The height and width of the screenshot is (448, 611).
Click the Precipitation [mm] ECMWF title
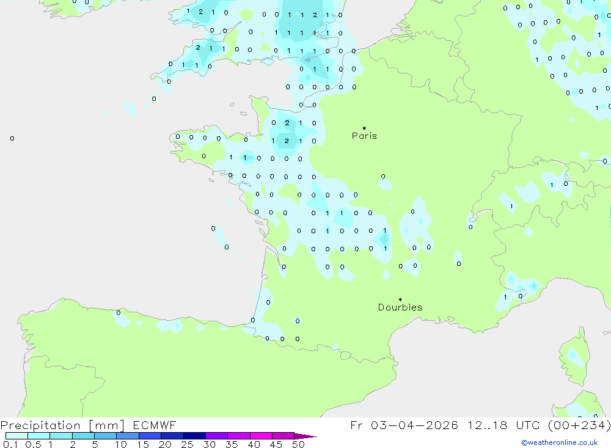coord(88,425)
